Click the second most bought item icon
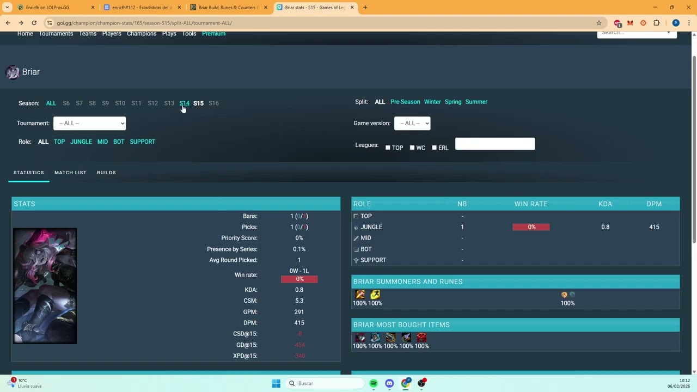The height and width of the screenshot is (392, 697). coord(375,338)
